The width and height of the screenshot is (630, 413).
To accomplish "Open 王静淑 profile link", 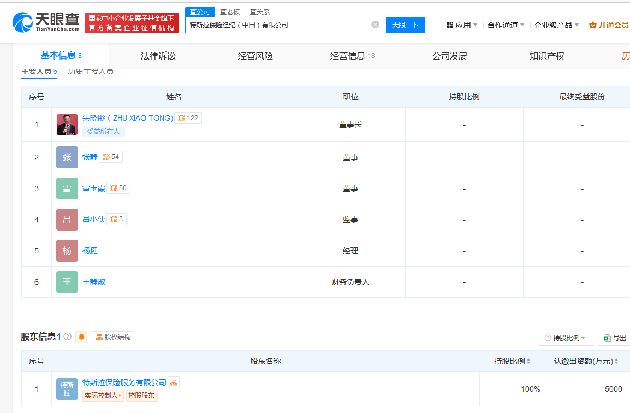I will (93, 282).
